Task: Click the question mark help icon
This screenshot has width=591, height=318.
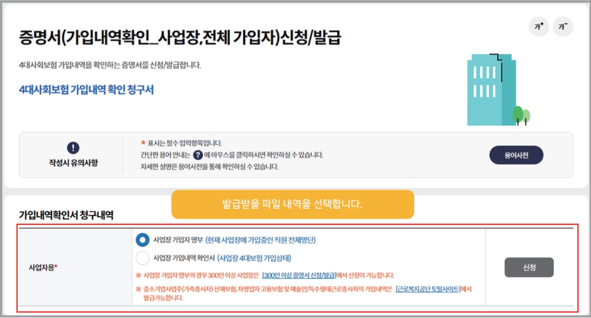Action: (x=197, y=155)
